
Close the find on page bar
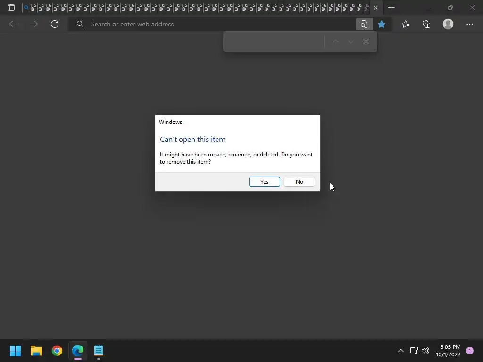click(x=366, y=41)
